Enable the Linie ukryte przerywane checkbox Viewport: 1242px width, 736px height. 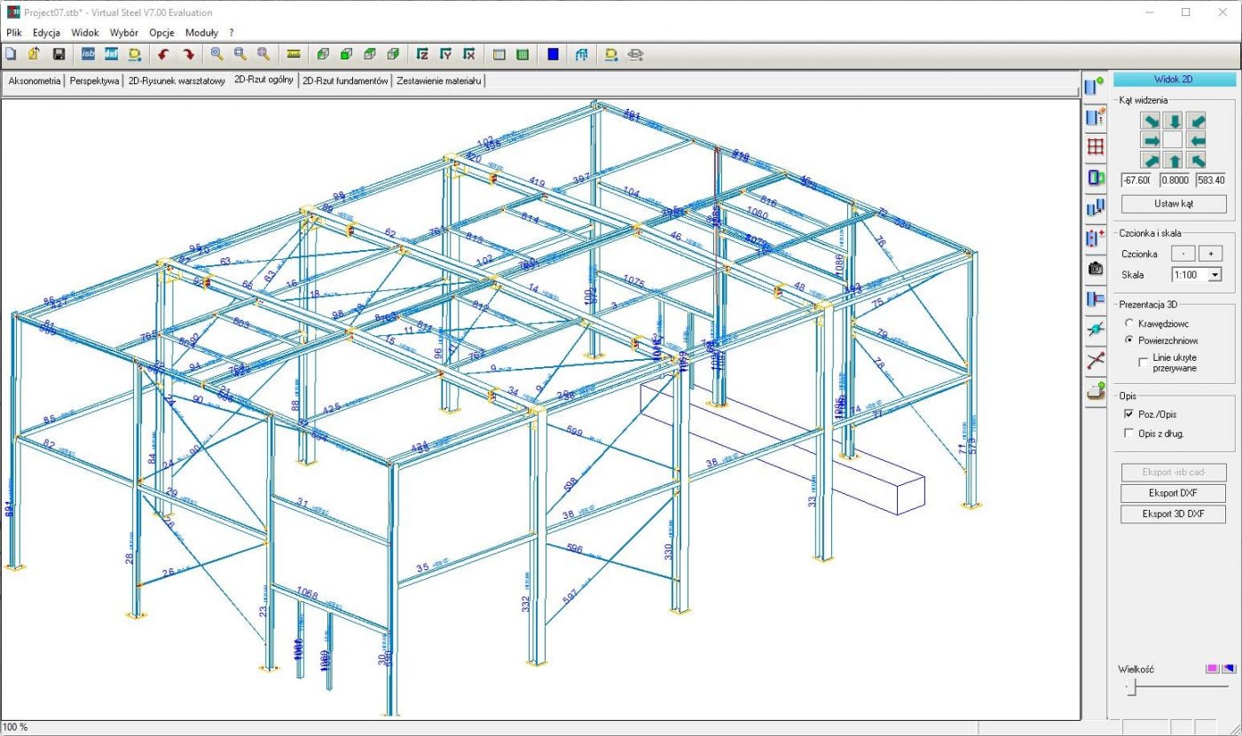(x=1144, y=363)
